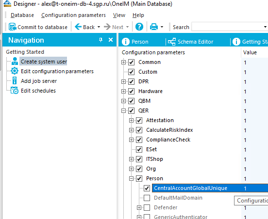Uncheck the DPR checkbox
Viewport: 268px width, 219px height.
click(131, 82)
